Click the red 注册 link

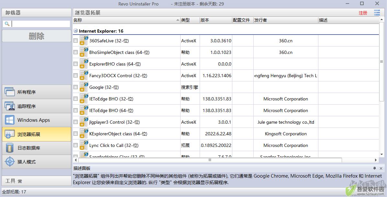(x=363, y=13)
